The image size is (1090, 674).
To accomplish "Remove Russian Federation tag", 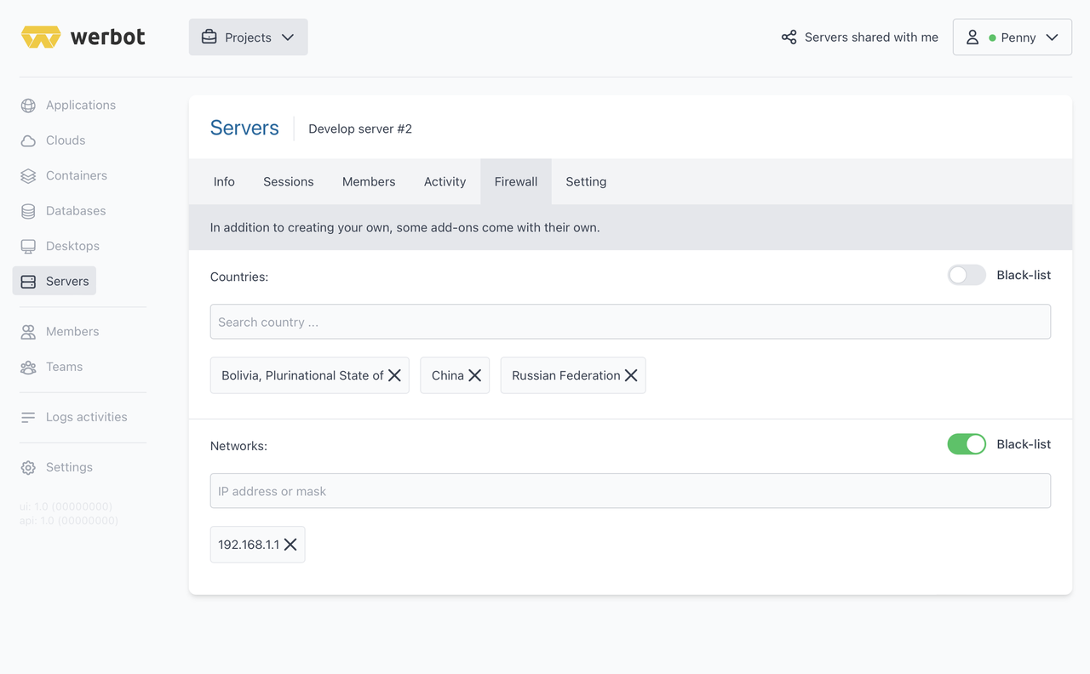I will pos(631,375).
